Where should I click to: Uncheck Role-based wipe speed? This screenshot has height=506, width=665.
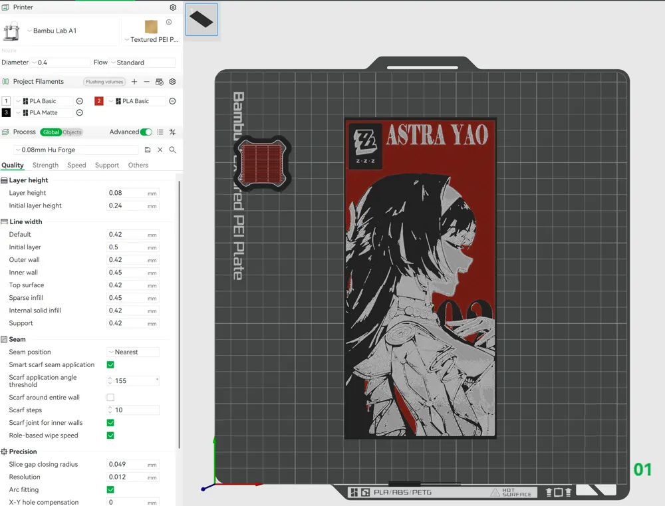tap(110, 436)
